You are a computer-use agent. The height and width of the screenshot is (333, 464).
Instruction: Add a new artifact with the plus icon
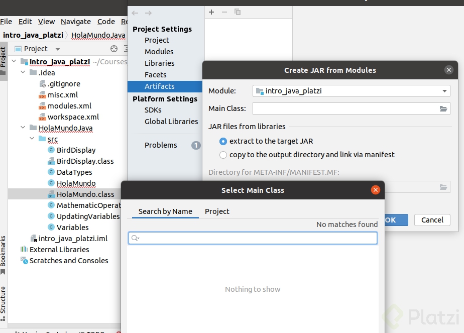(211, 12)
